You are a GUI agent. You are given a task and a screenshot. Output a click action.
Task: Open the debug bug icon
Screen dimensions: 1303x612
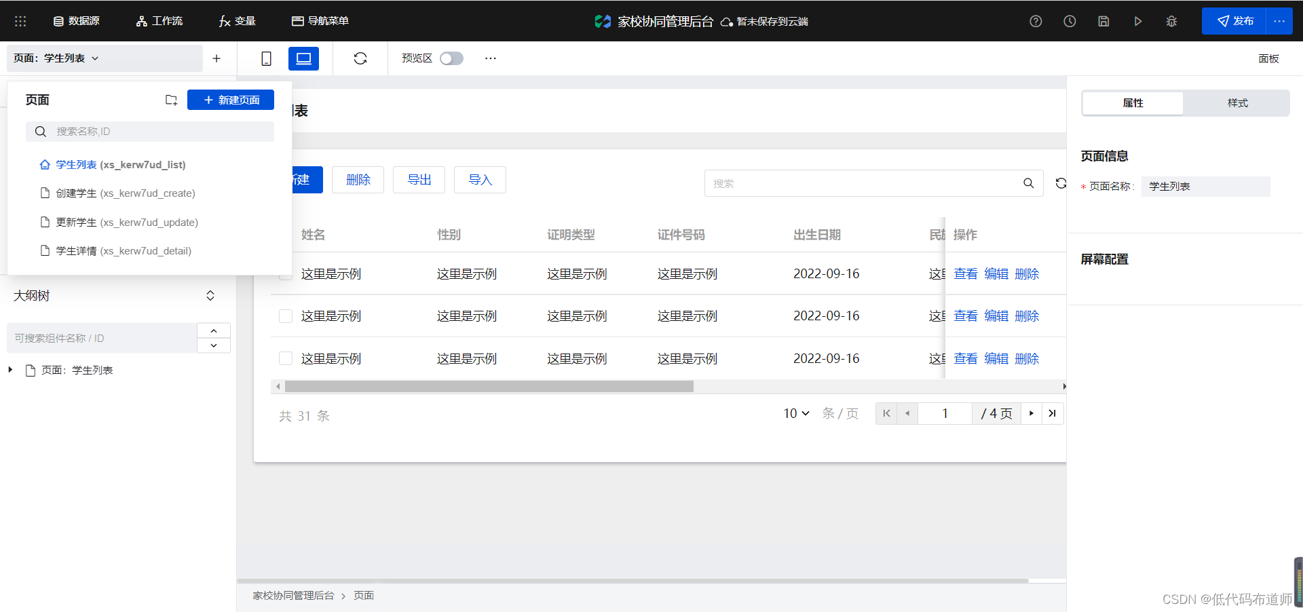[x=1171, y=21]
